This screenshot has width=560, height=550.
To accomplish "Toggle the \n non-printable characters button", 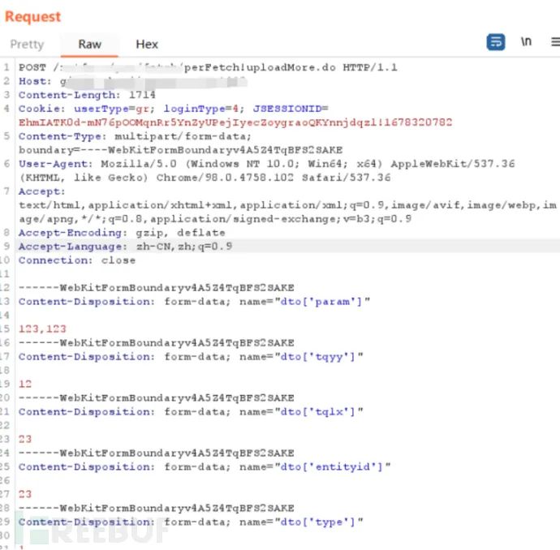I will pos(527,42).
